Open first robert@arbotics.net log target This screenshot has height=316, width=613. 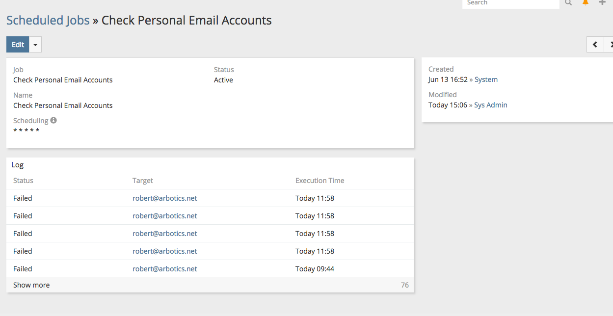pos(164,198)
